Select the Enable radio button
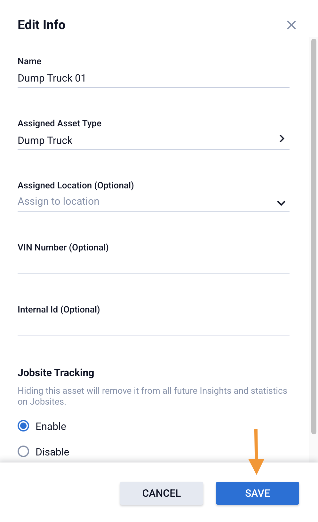 click(23, 426)
